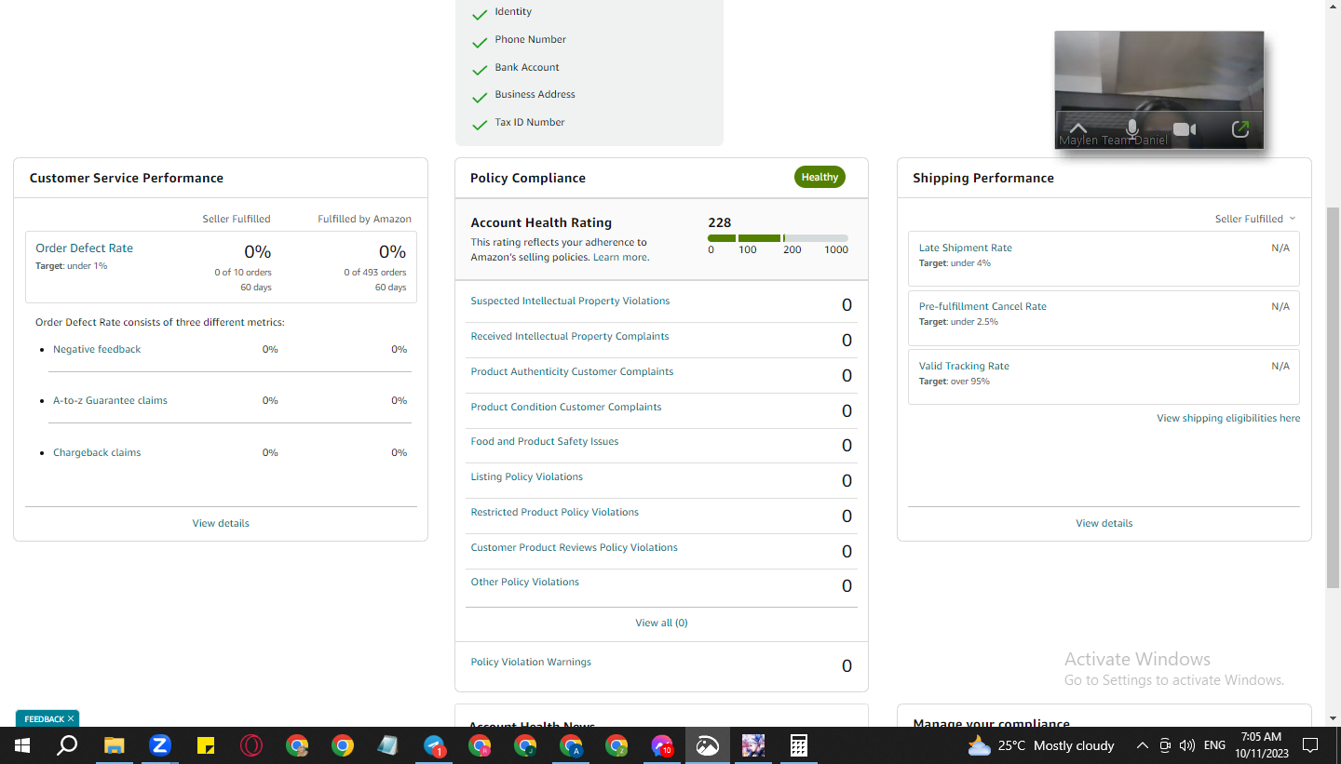
Task: Mute microphone in Zoom mini window
Action: coord(1131,128)
